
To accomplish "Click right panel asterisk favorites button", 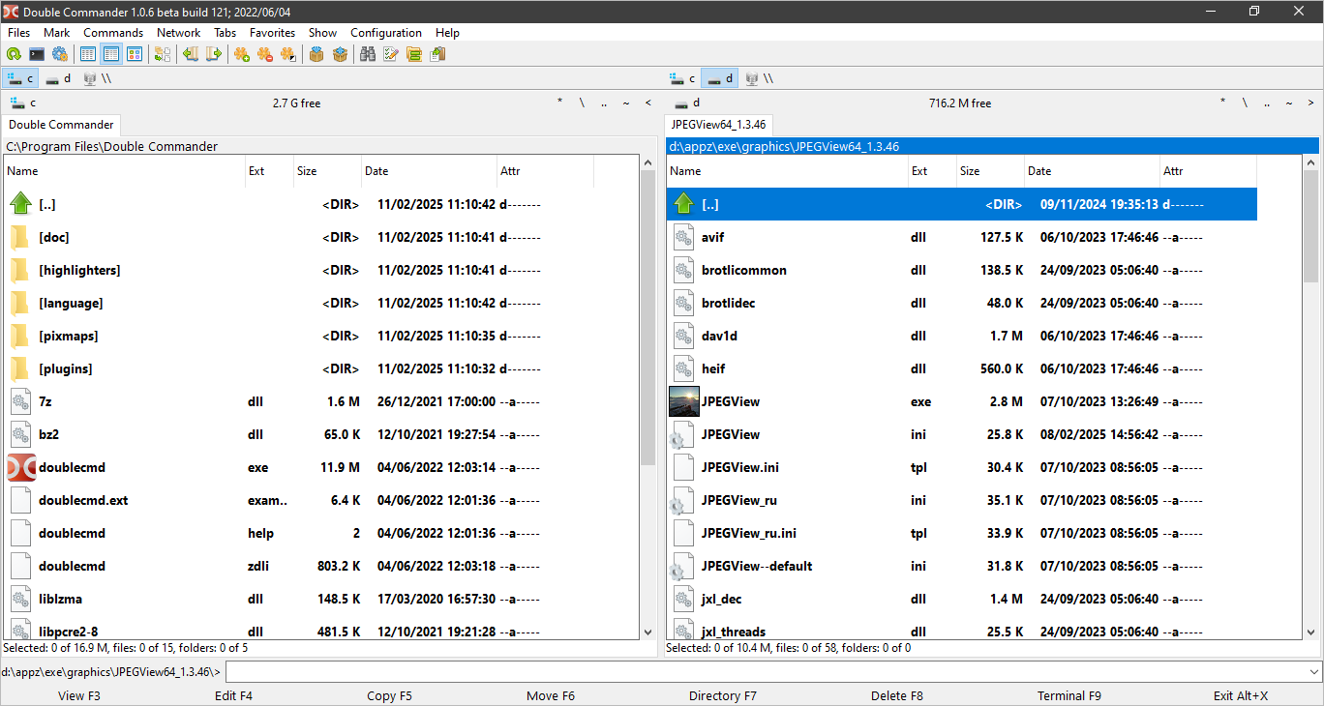I will tap(1222, 103).
